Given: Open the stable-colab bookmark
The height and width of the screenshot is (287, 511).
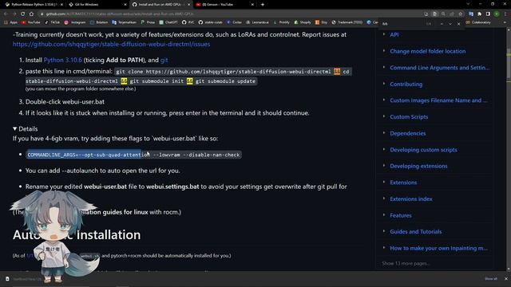Looking at the screenshot, I should [x=210, y=22].
